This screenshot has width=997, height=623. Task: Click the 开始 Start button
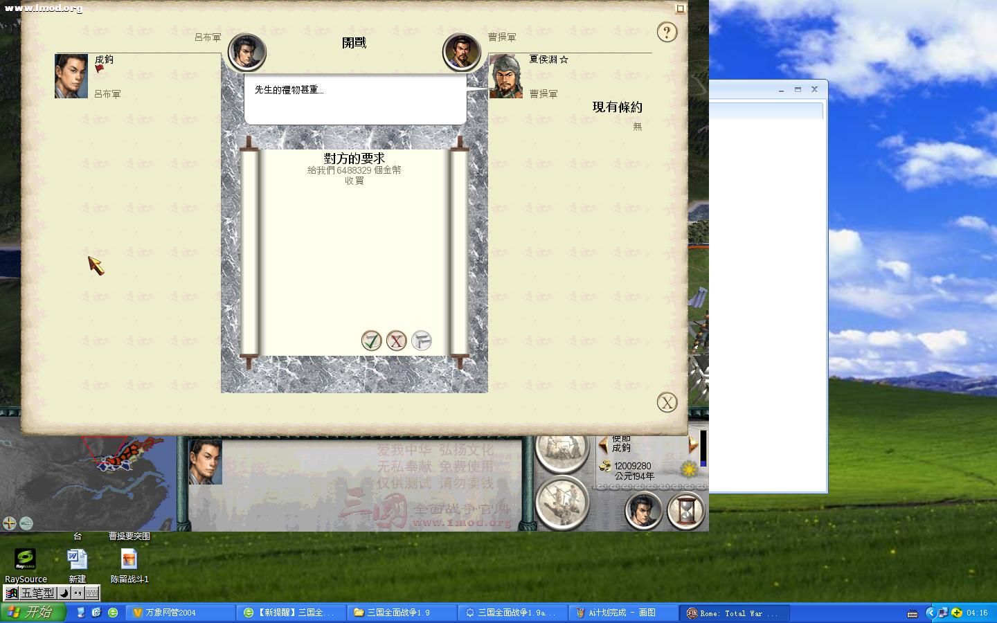pos(33,613)
